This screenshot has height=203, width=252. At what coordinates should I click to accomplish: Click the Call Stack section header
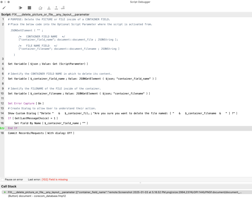click(x=9, y=186)
